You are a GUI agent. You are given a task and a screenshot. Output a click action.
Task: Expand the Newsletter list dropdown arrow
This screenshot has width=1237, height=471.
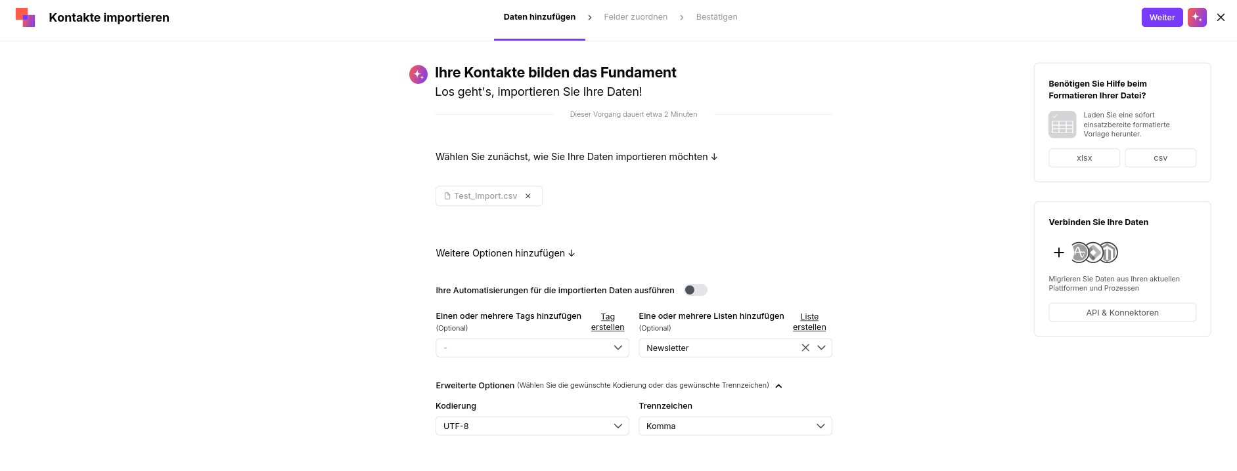coord(821,348)
